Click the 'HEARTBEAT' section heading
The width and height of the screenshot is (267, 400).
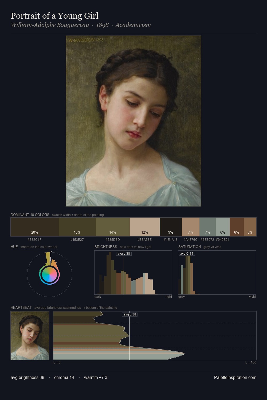(x=21, y=307)
